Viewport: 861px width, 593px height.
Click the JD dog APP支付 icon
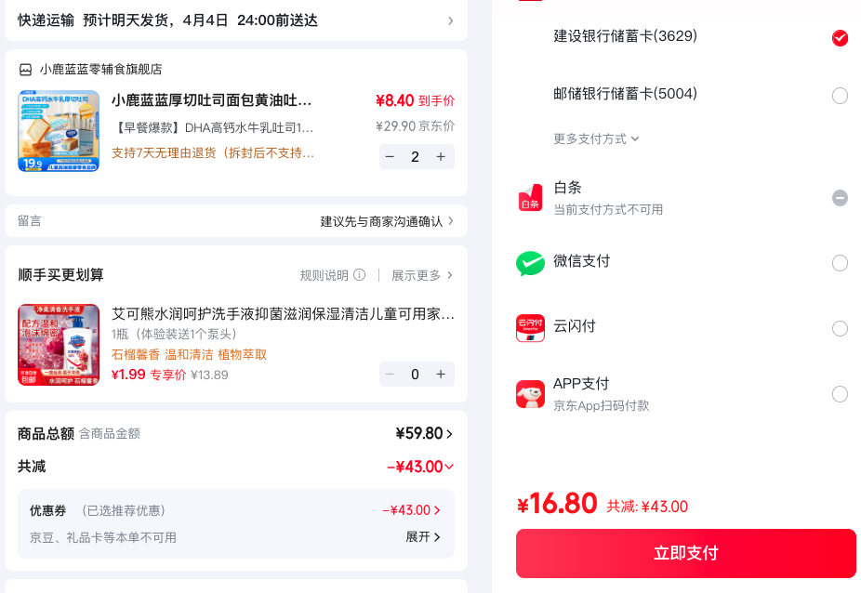click(530, 394)
